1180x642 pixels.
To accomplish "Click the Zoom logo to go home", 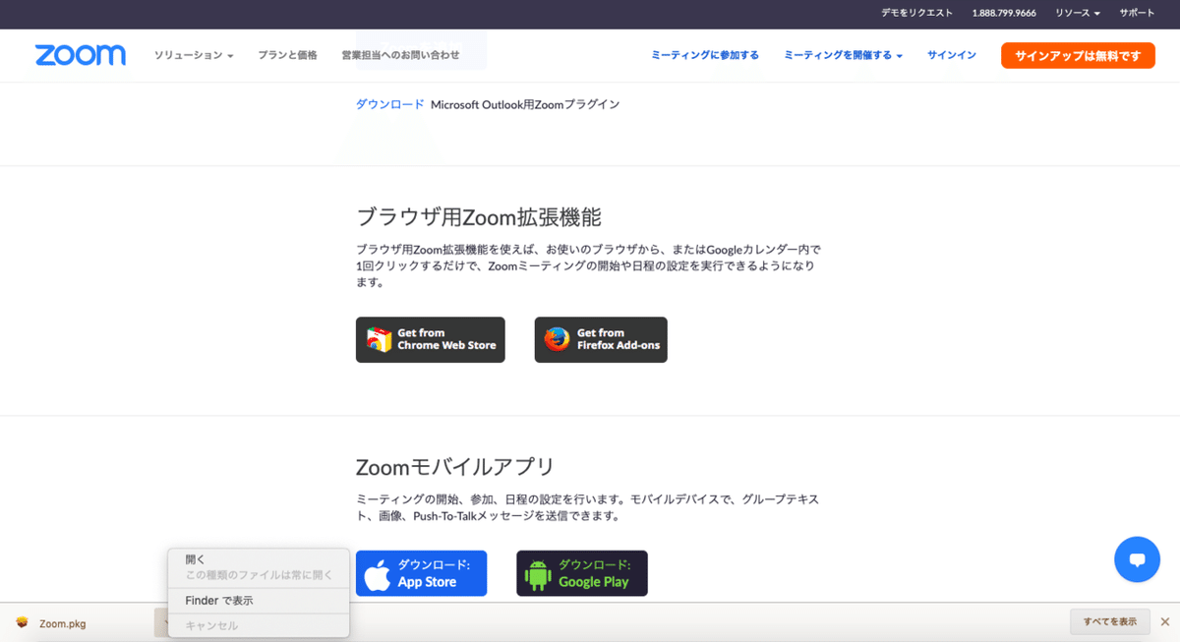I will (x=80, y=55).
